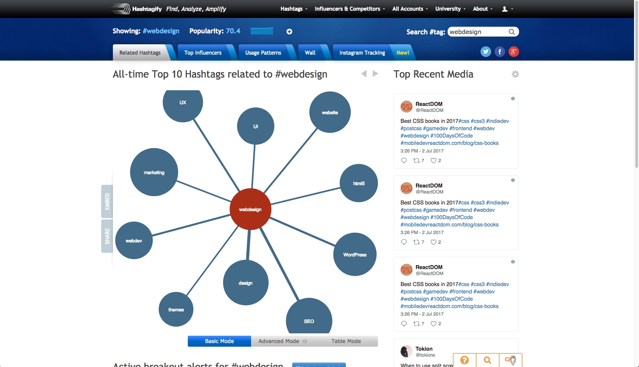
Task: Switch to the Top Influencers tab
Action: coord(203,53)
